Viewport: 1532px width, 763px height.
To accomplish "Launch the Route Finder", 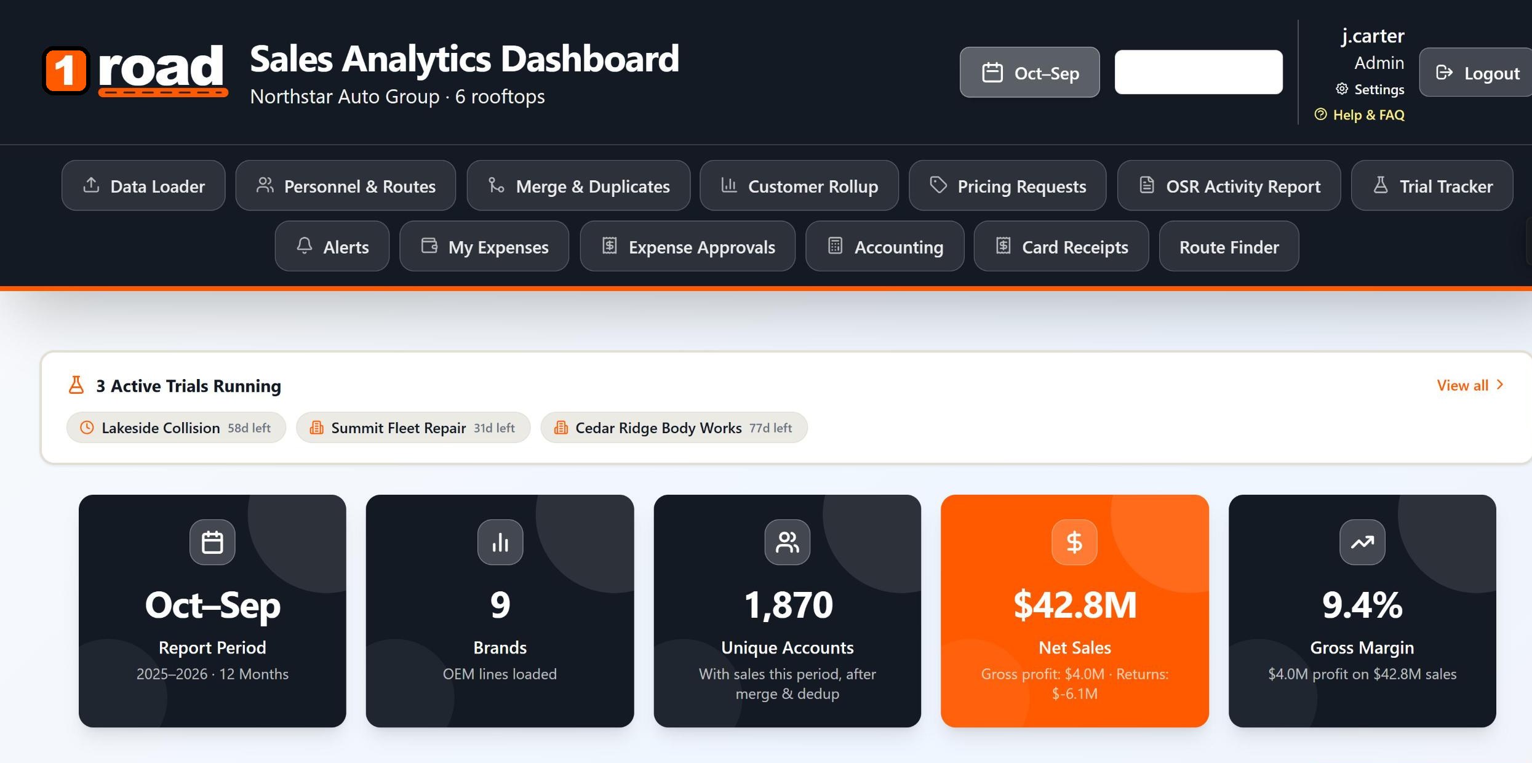I will pyautogui.click(x=1229, y=247).
